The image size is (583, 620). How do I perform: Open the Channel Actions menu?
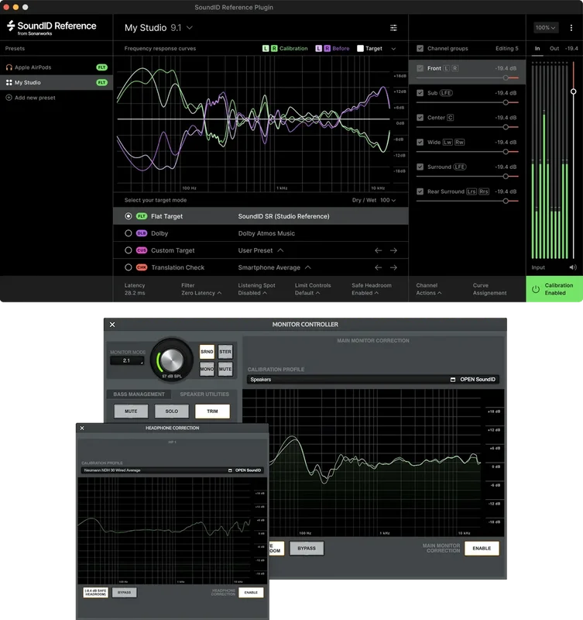tap(429, 289)
